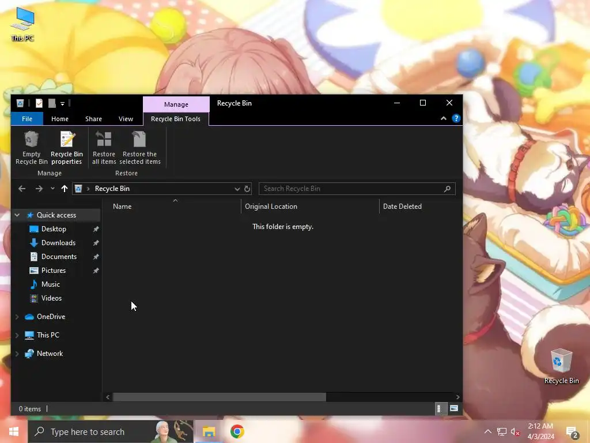
Task: Expand the OneDrive tree node
Action: (x=17, y=317)
